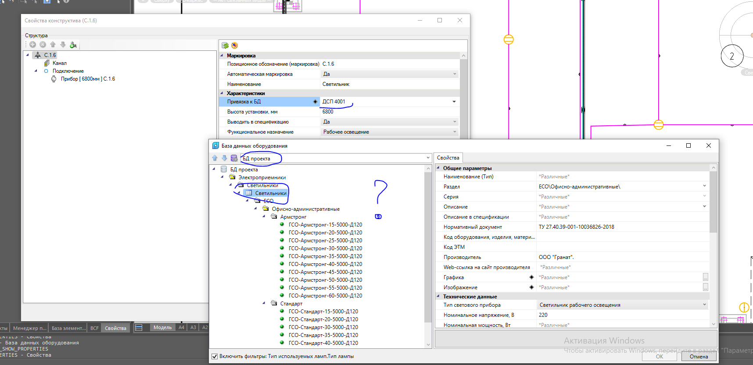The image size is (753, 365).
Task: Click the move up arrow in Структура toolbar
Action: click(x=53, y=45)
